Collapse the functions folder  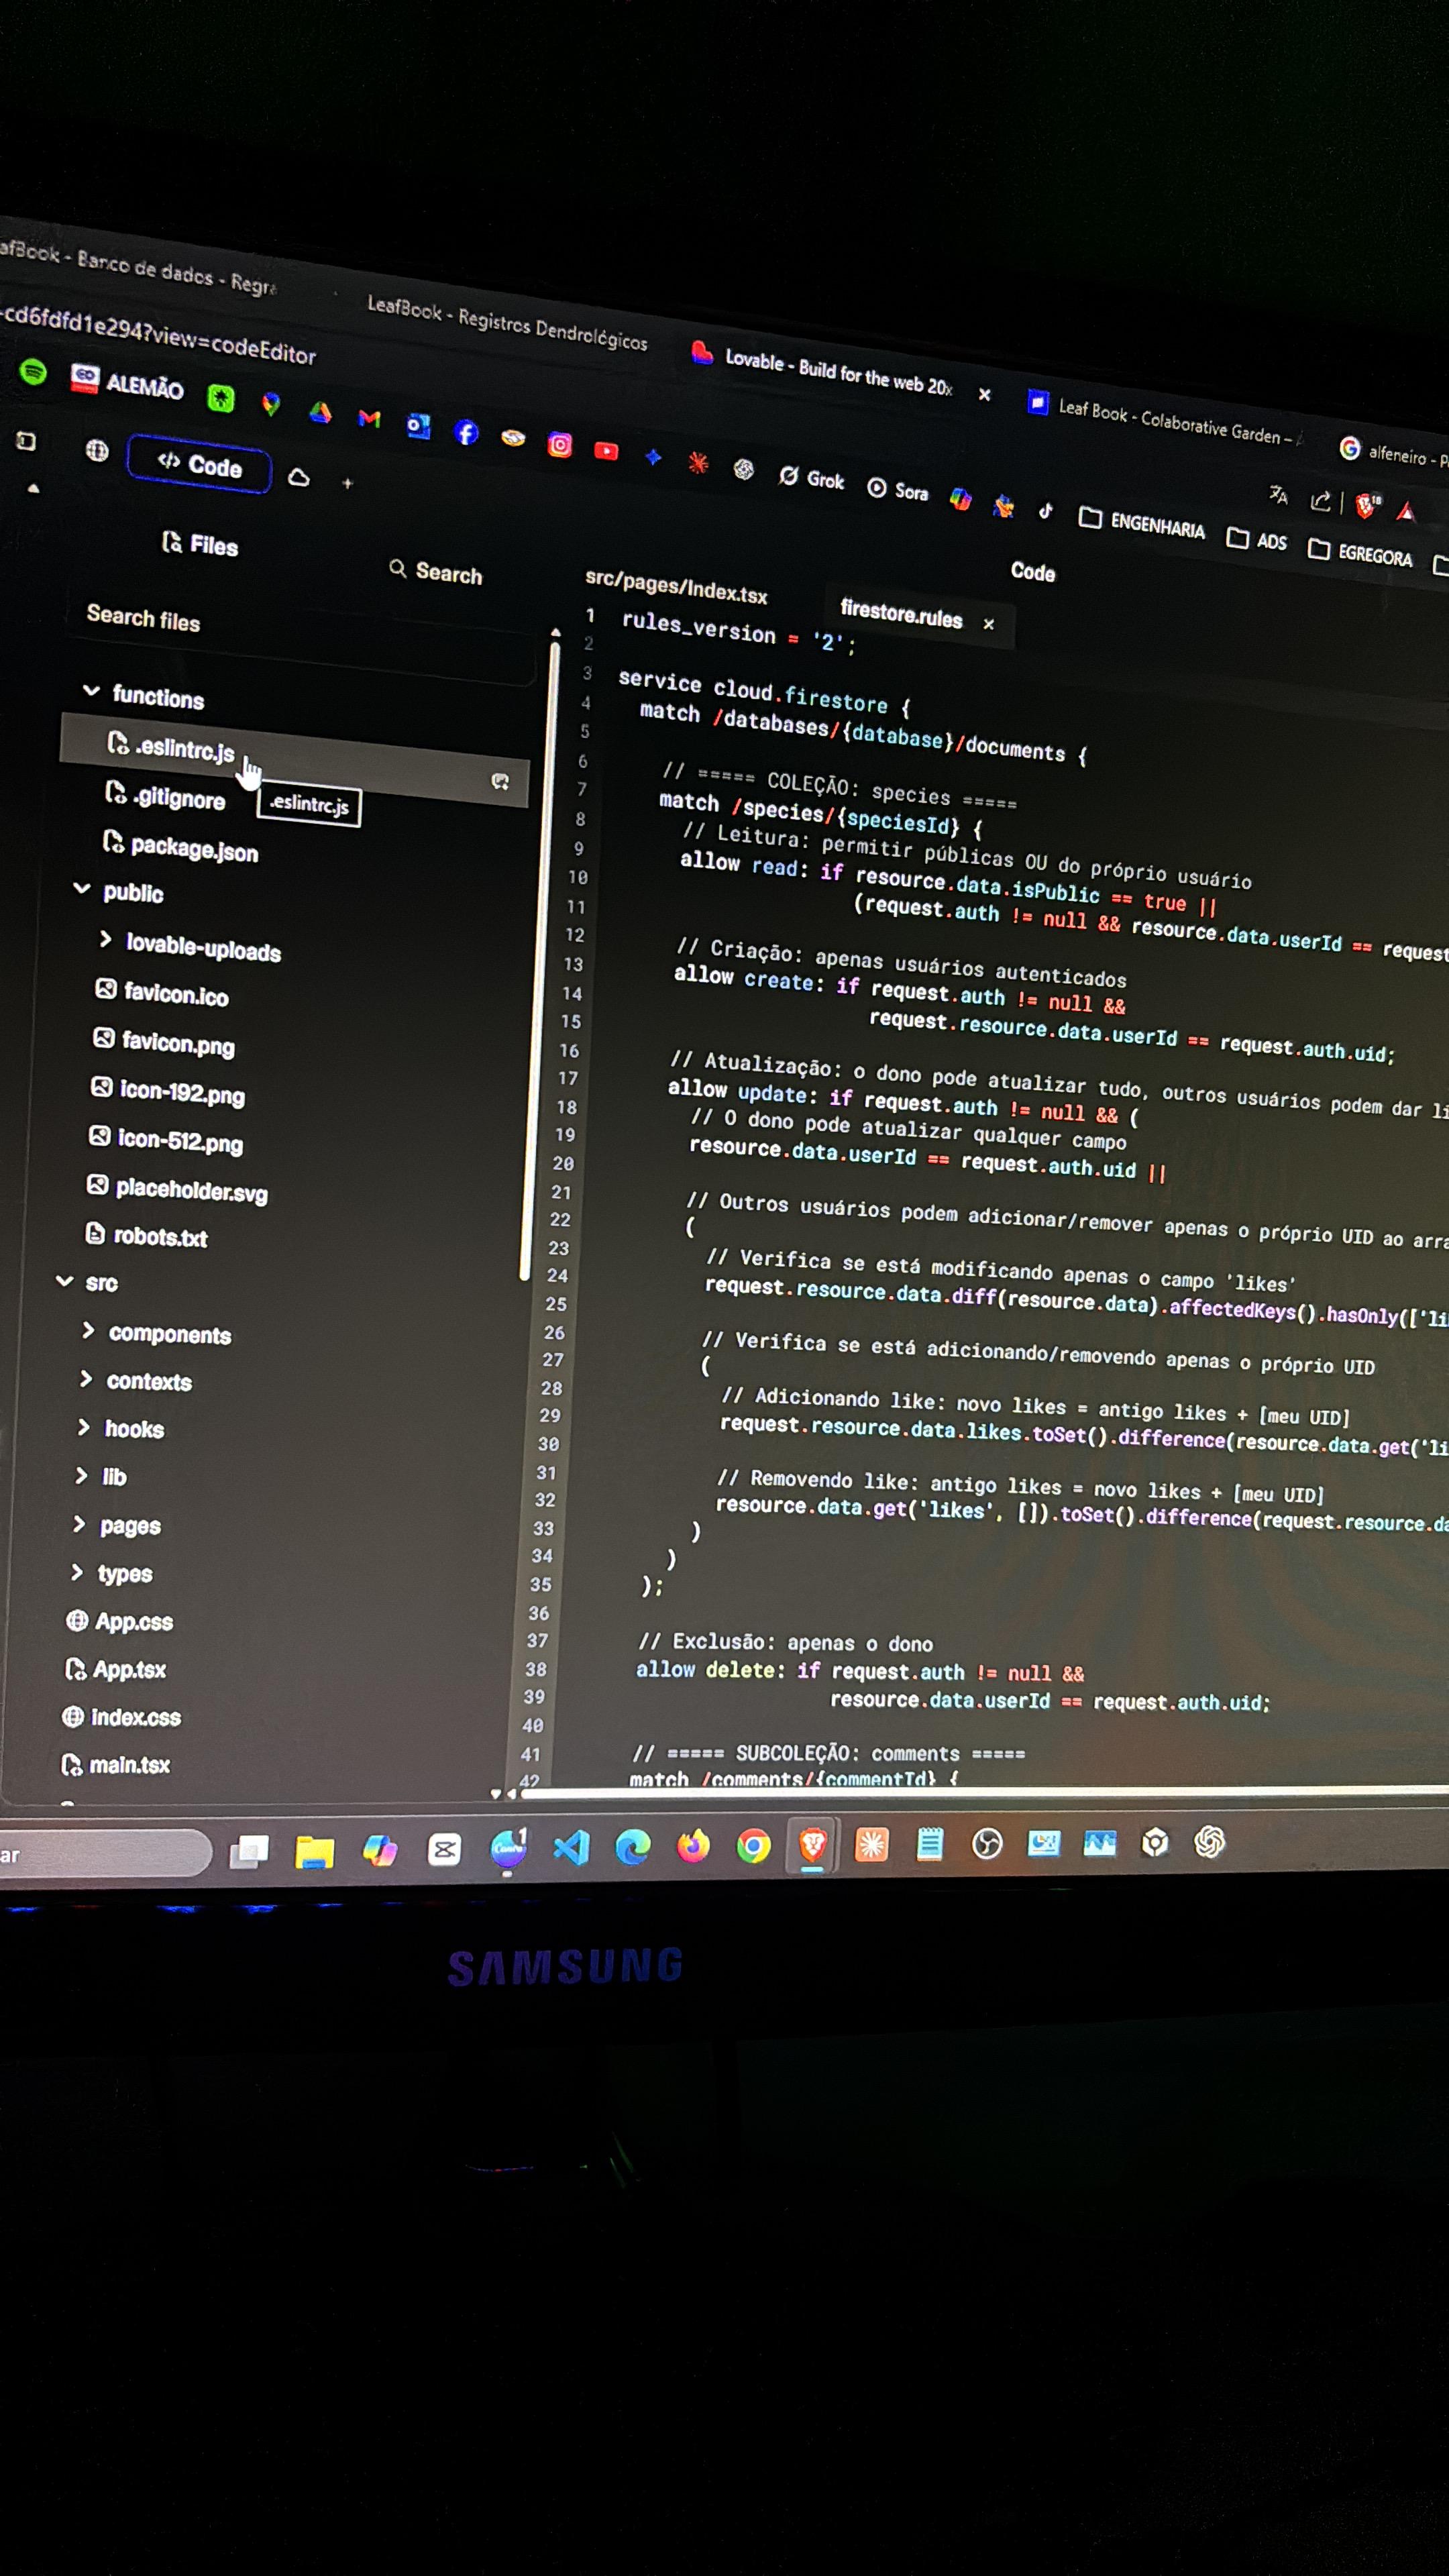tap(146, 695)
